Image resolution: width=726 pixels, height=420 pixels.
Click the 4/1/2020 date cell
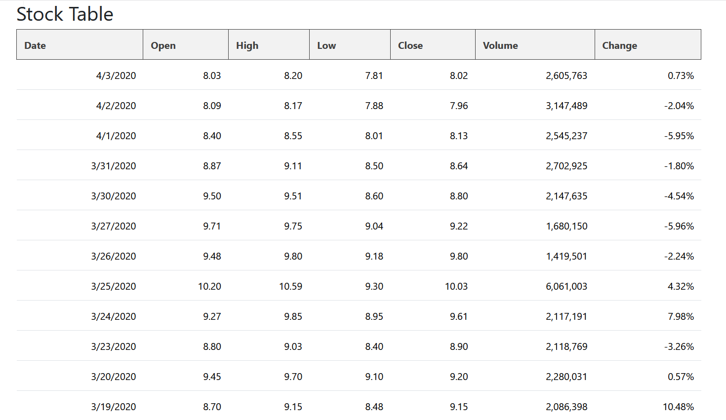coord(116,136)
